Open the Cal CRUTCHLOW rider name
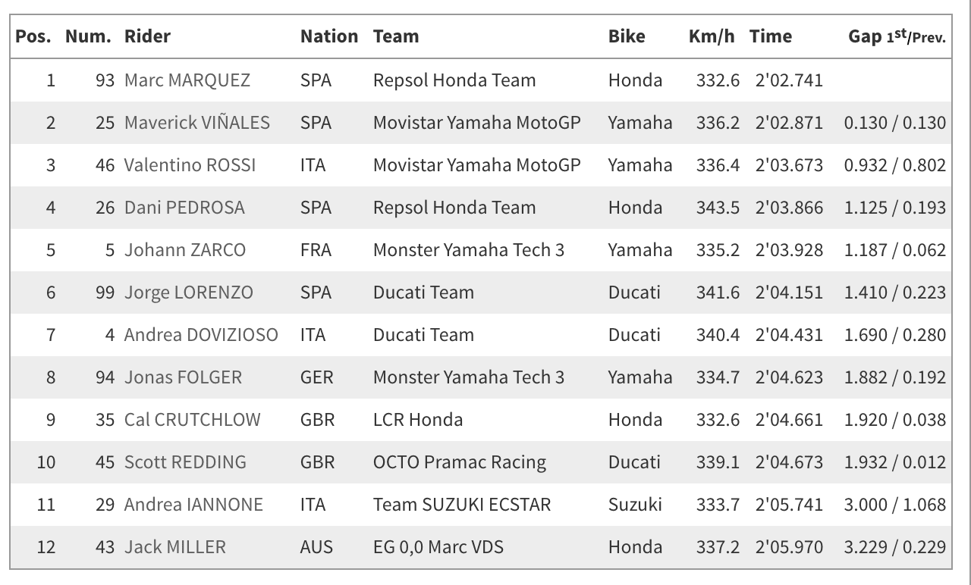 [193, 420]
